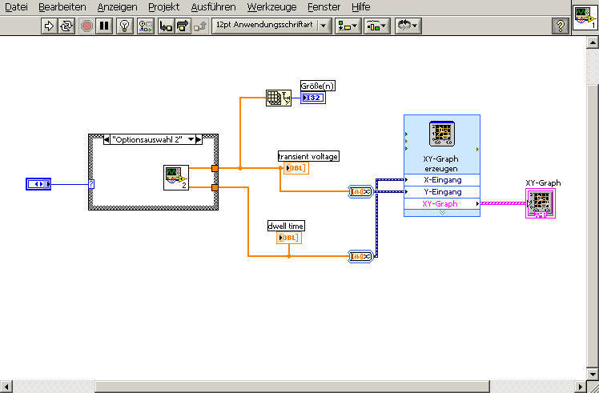
Task: Toggle Retain Wire Values button
Action: (145, 26)
